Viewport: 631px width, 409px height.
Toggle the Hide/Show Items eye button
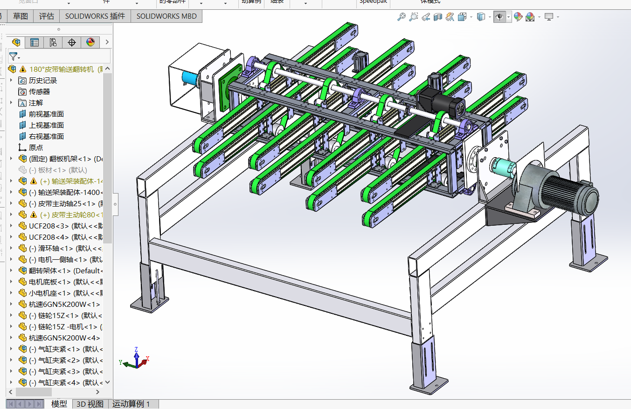[x=499, y=17]
